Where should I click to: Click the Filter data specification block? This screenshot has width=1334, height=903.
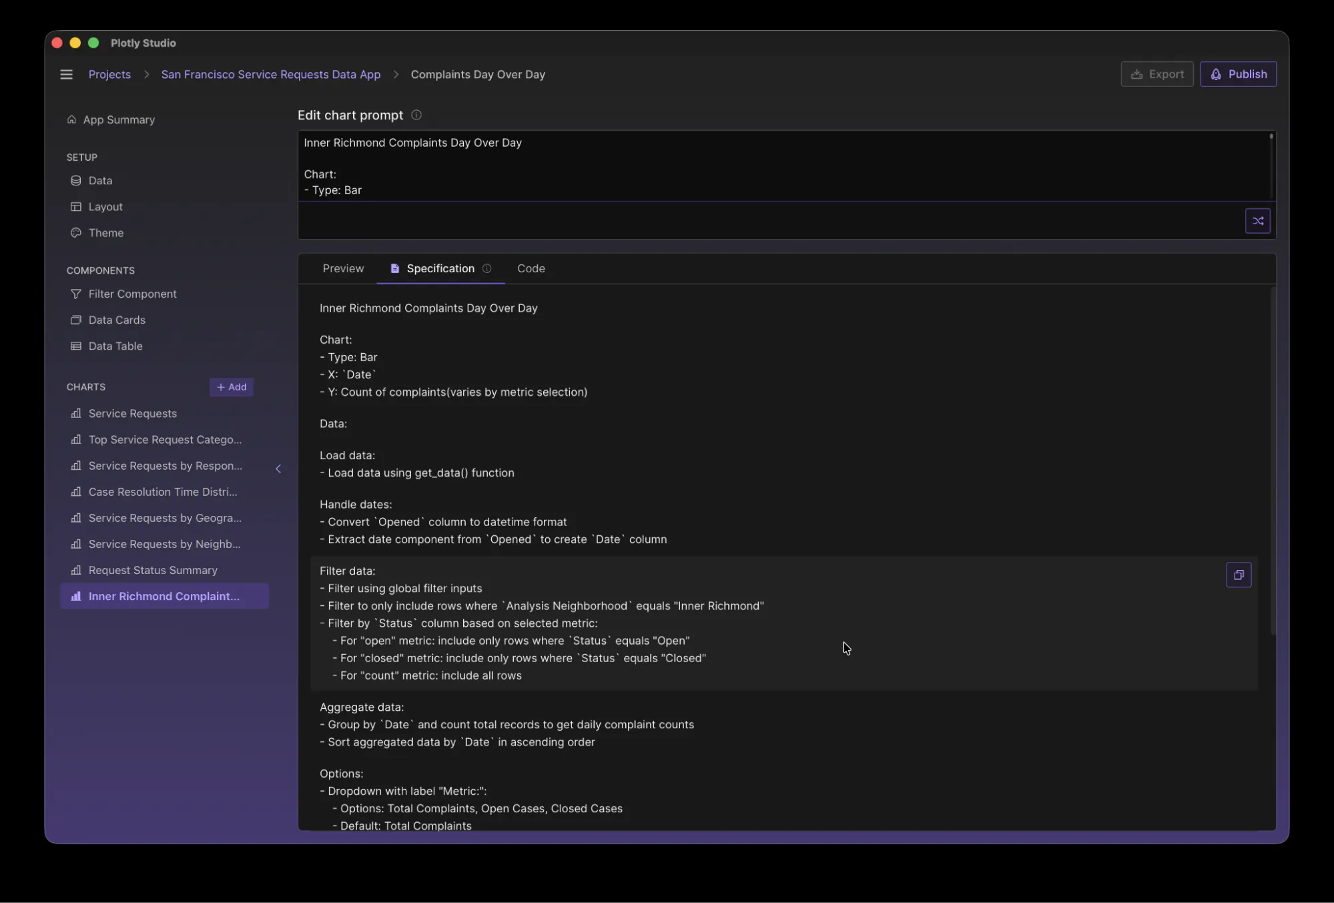coord(783,623)
